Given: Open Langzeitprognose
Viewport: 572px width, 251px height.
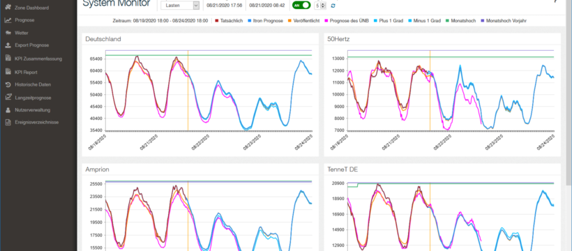Looking at the screenshot, I should click(x=33, y=98).
